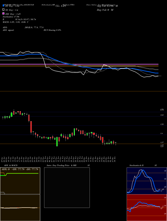Viewport: 167px width, 221px height.
Task: Click the blue stochastics curve peak
Action: pyautogui.click(x=143, y=170)
